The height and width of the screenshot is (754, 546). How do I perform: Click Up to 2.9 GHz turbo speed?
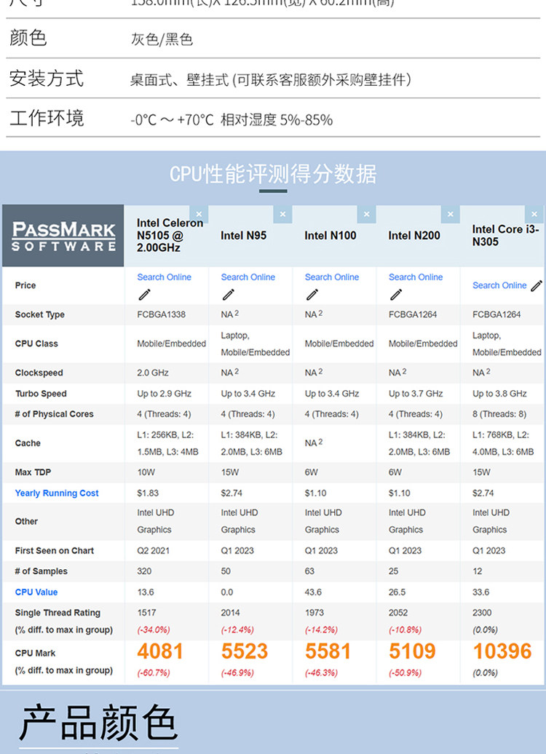164,393
